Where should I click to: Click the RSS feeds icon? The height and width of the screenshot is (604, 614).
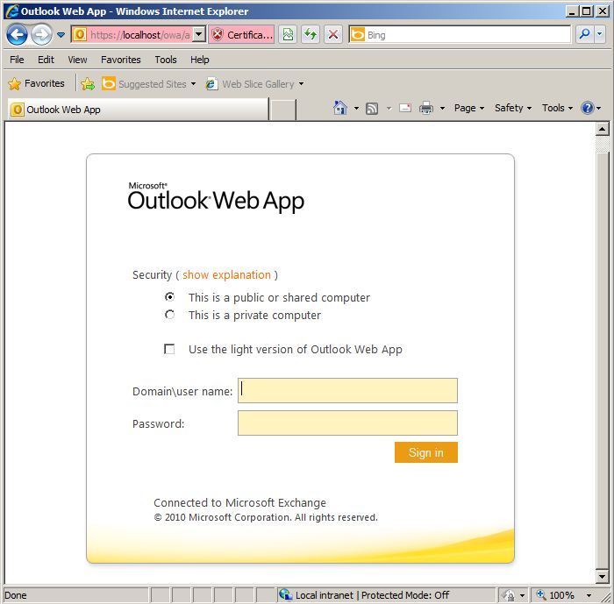tap(372, 108)
